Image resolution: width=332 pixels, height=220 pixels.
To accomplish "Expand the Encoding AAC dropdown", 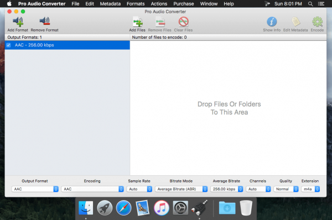I will coord(92,189).
